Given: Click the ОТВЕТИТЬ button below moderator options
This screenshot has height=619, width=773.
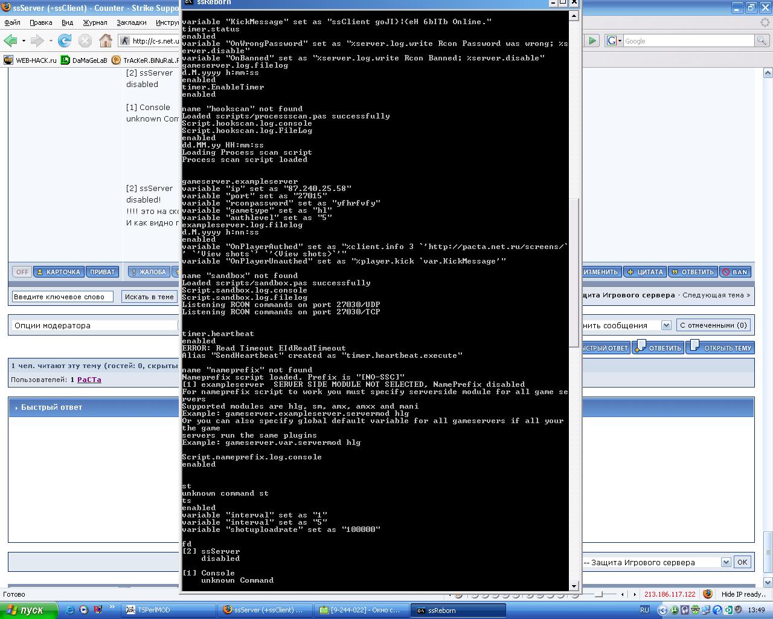Looking at the screenshot, I should (658, 347).
